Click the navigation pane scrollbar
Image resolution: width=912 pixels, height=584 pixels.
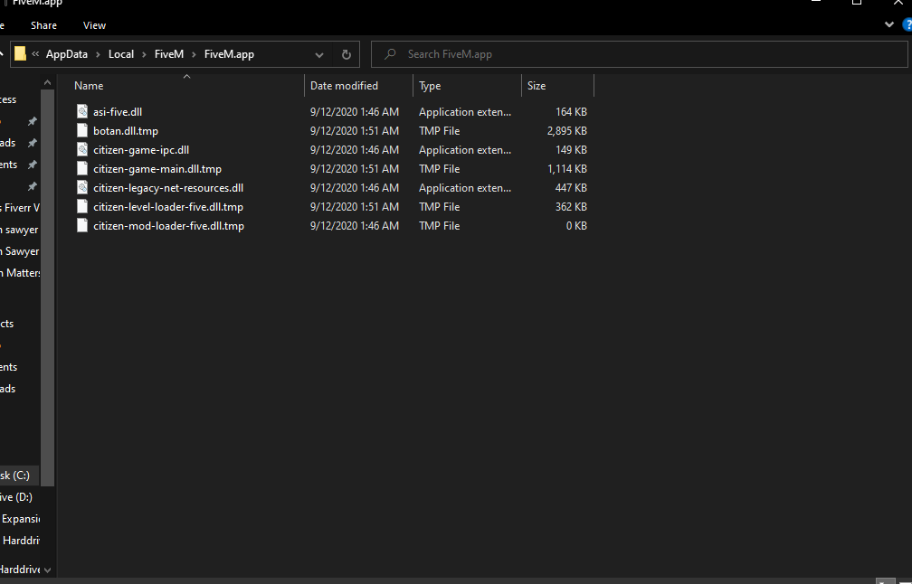point(48,287)
